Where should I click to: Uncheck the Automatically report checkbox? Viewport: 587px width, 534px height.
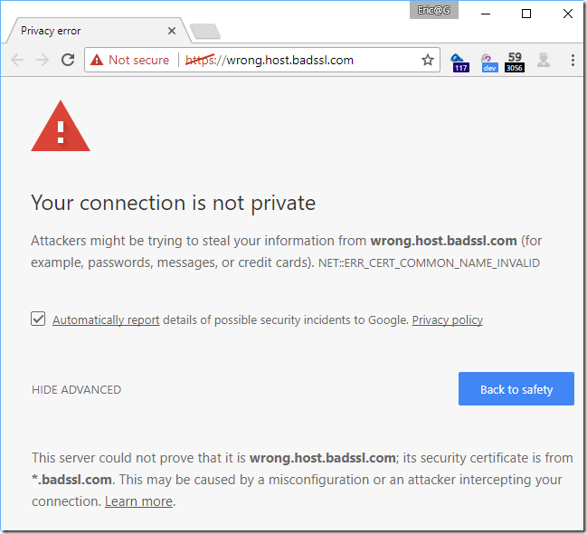point(38,319)
